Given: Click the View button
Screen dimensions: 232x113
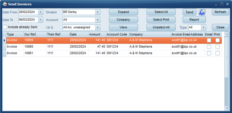Looking at the screenshot, I should tap(124, 27).
